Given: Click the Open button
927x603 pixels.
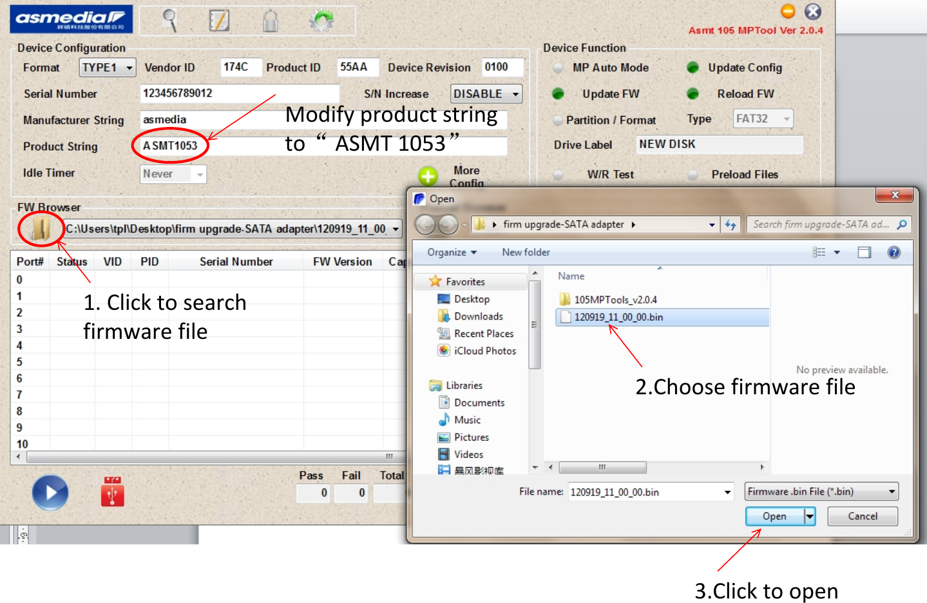Looking at the screenshot, I should 774,516.
